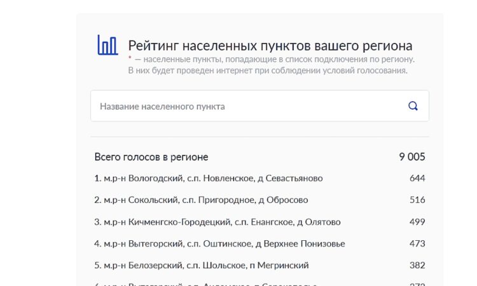Choose fourth-ranked entry, д Верхнее Понизовье
The width and height of the screenshot is (477, 286).
coord(219,243)
